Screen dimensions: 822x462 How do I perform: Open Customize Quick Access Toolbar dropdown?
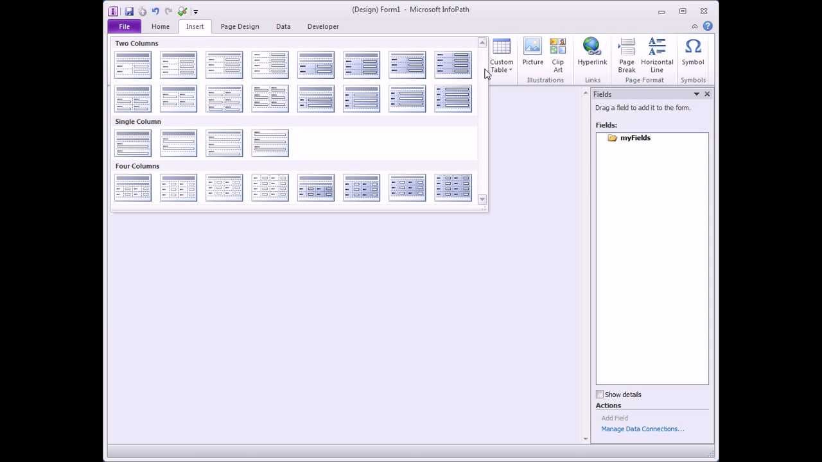[195, 11]
